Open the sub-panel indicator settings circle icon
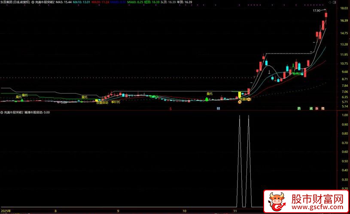 pos(2,112)
